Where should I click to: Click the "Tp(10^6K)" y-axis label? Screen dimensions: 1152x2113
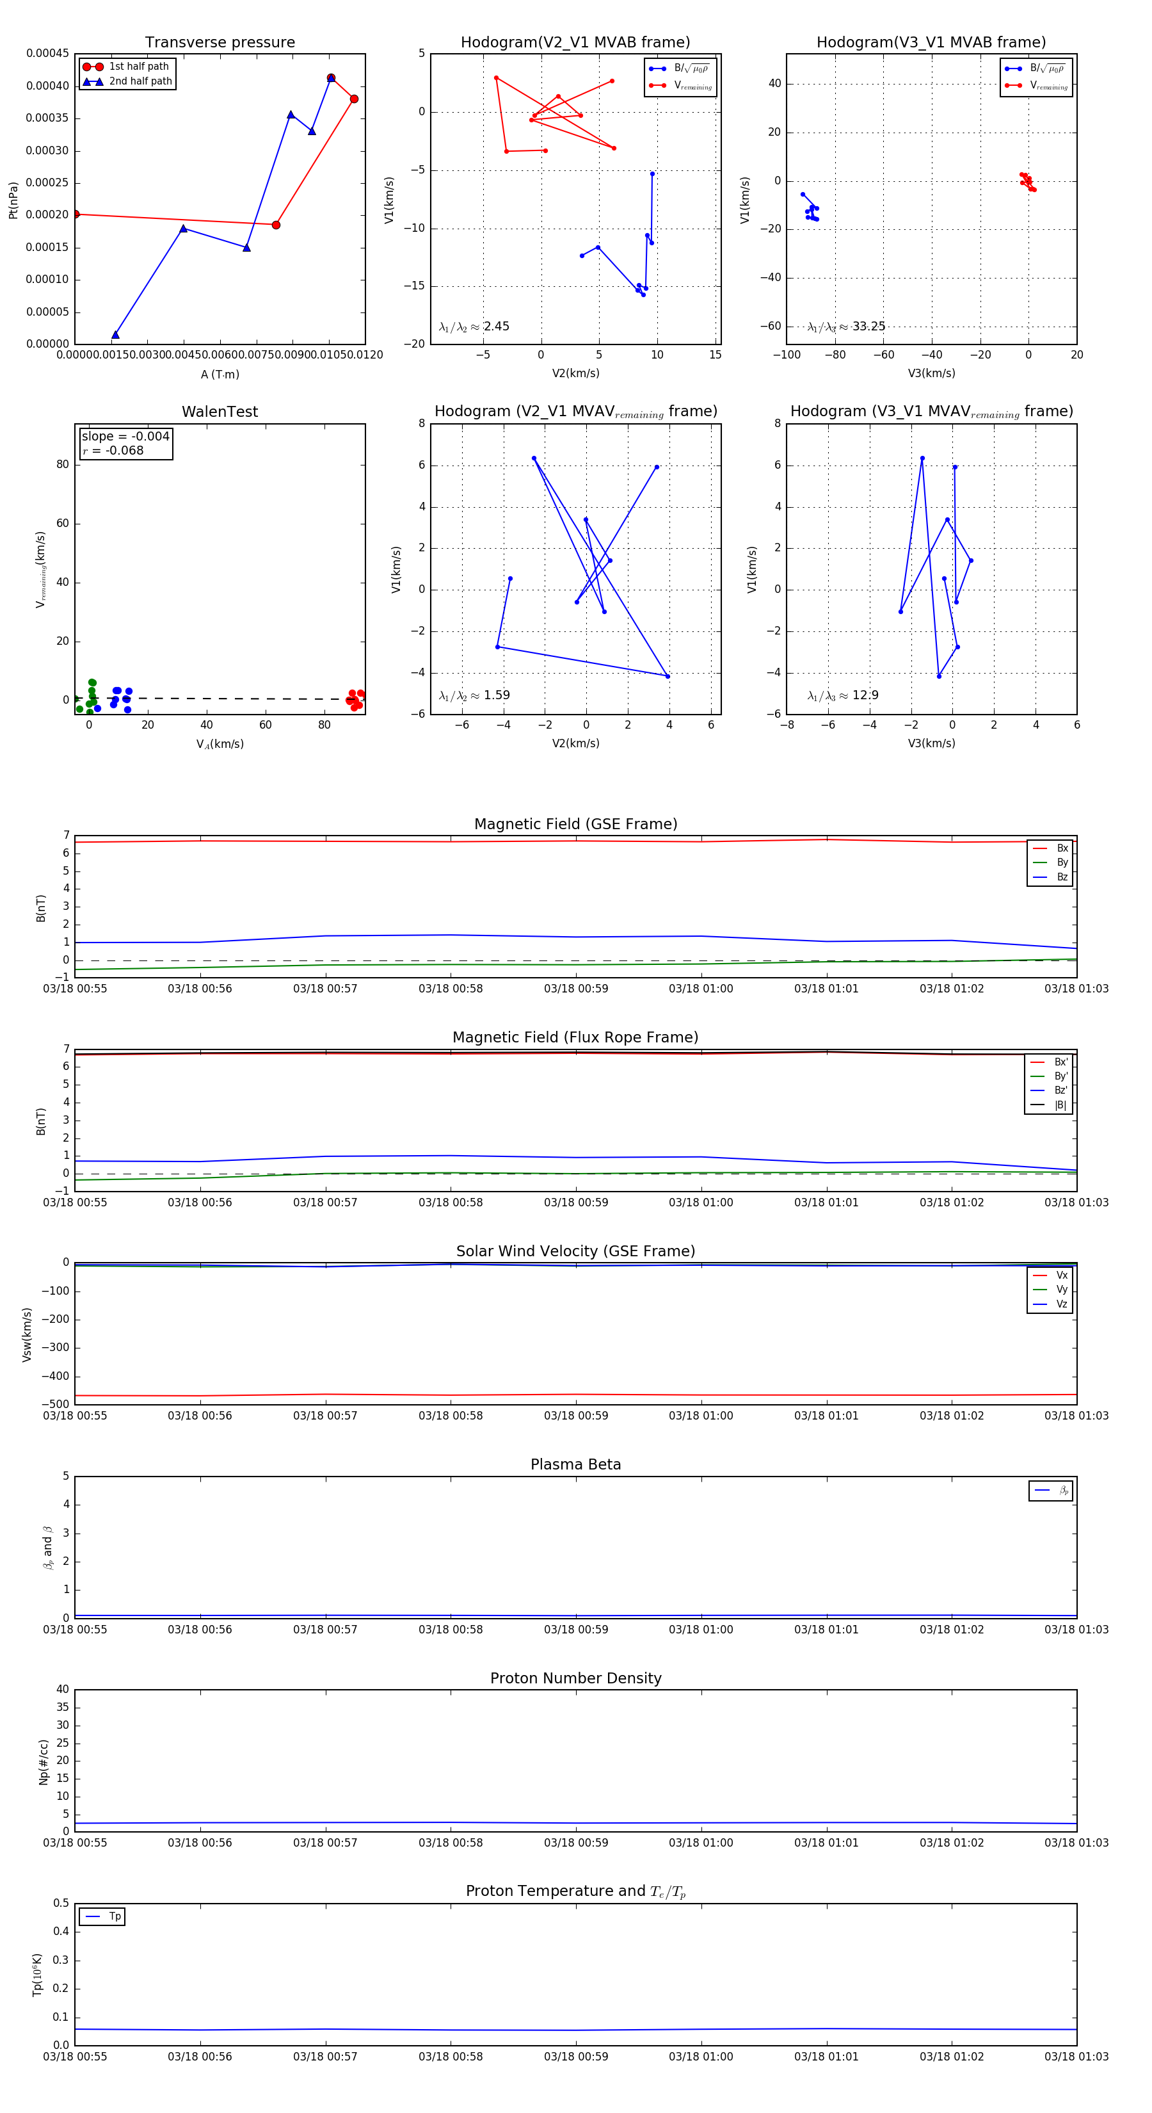(x=37, y=1975)
